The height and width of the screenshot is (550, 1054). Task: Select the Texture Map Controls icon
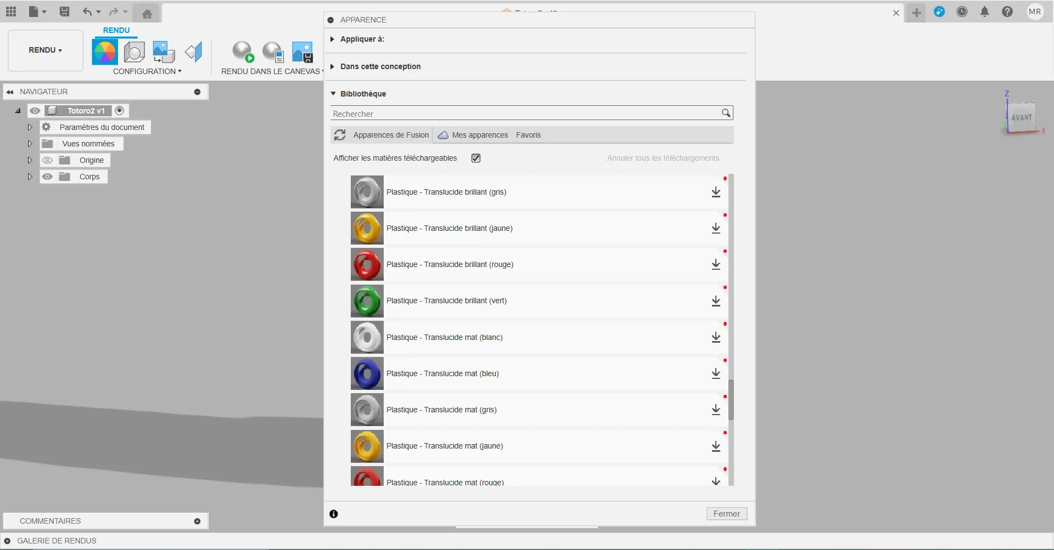click(x=193, y=53)
